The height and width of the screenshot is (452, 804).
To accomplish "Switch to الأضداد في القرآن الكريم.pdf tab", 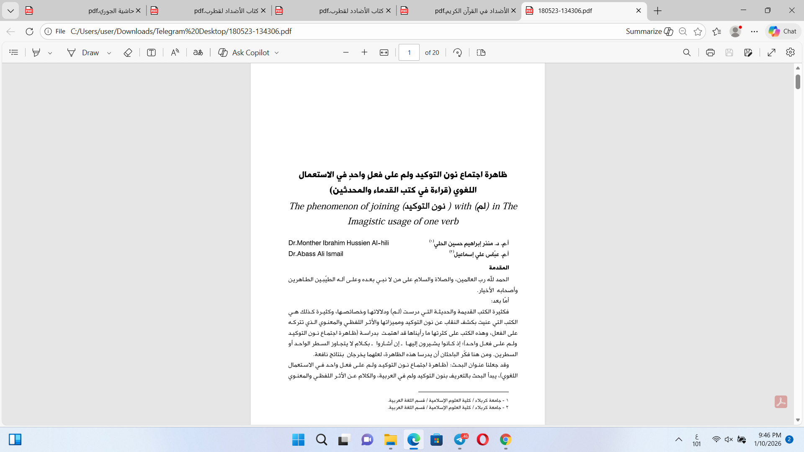I will click(x=459, y=11).
